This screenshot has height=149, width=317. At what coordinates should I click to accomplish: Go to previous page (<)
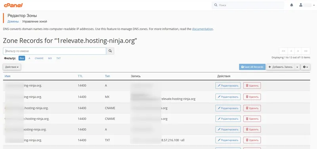coord(291,51)
